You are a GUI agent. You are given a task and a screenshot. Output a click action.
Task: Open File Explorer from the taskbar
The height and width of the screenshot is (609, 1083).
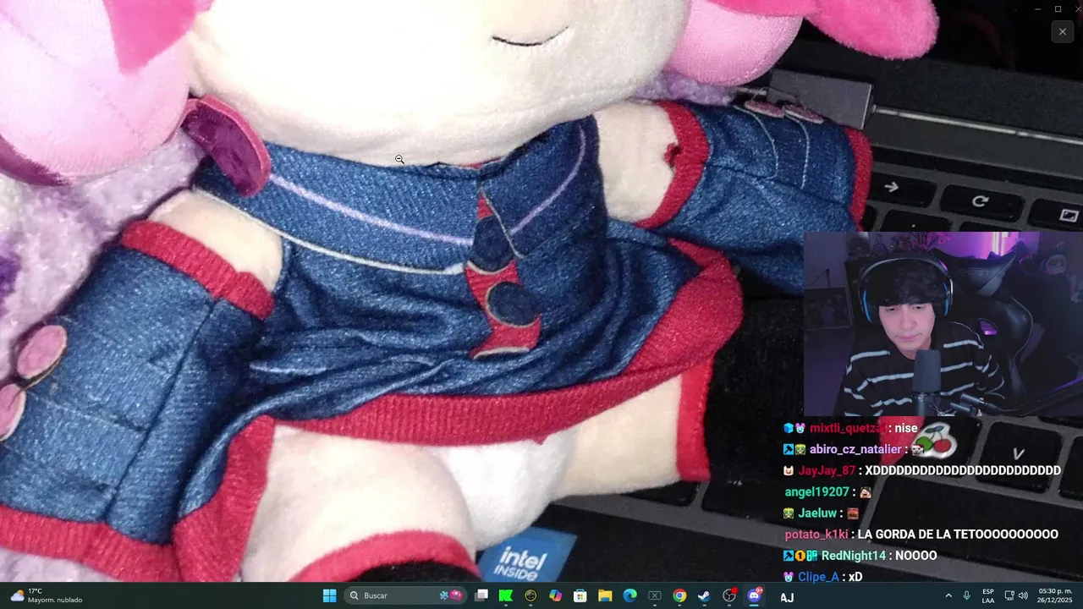coord(605,595)
